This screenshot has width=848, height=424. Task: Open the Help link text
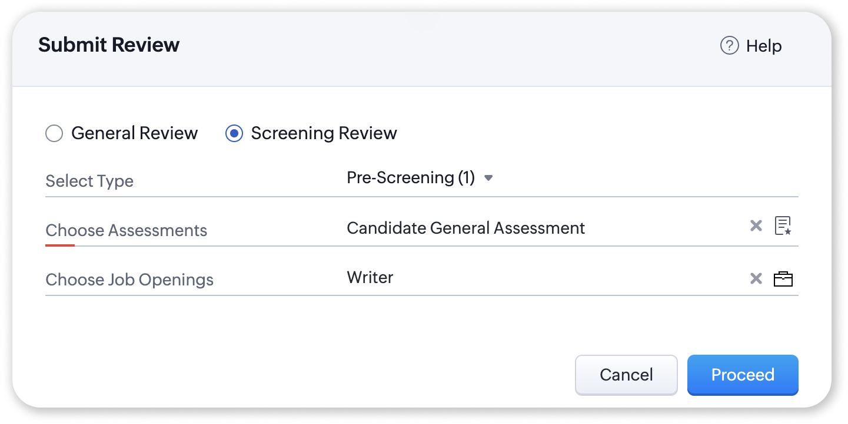click(764, 46)
